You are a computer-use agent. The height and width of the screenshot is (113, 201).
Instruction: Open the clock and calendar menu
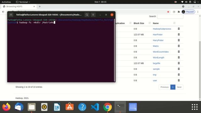point(100,2)
